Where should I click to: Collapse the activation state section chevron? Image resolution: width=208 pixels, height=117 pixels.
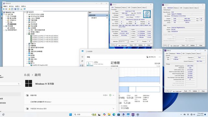coord(113,95)
